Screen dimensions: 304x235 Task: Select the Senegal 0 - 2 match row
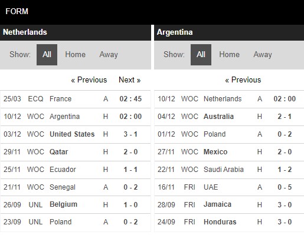click(x=76, y=187)
